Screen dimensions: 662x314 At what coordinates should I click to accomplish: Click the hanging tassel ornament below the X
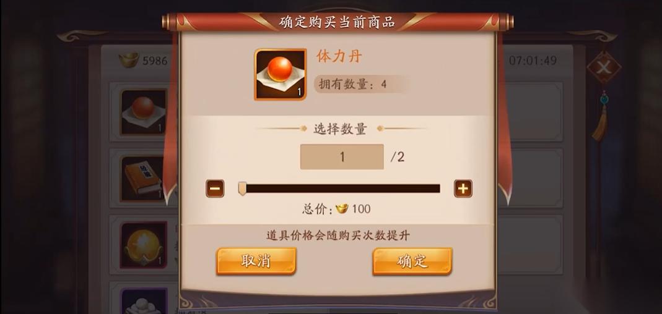(x=601, y=117)
